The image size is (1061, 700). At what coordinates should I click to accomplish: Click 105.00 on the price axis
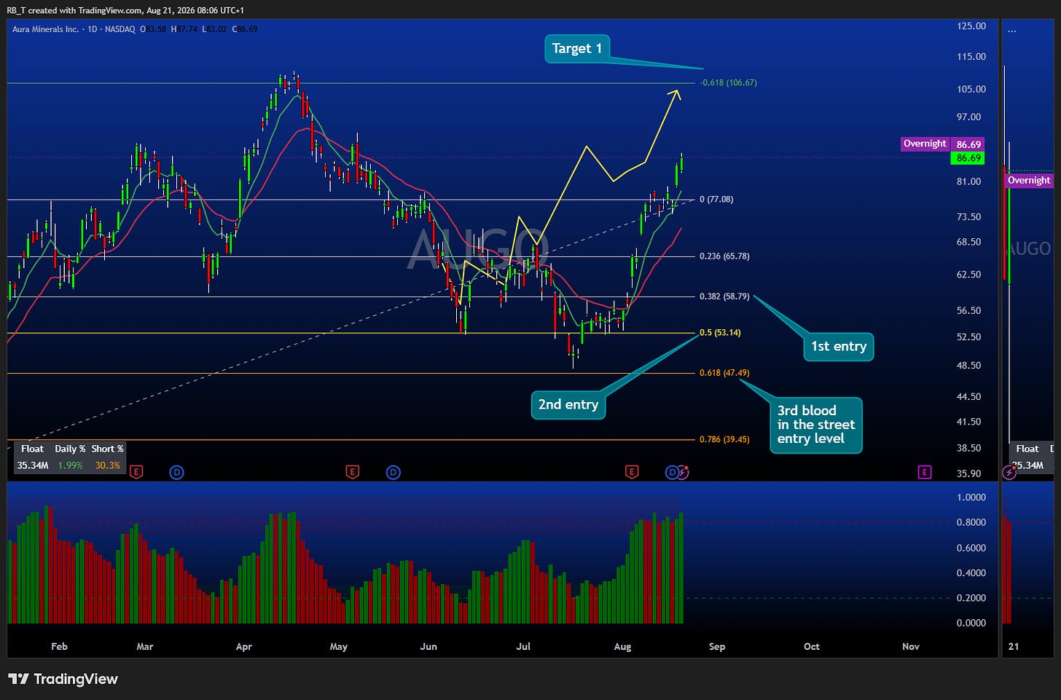[971, 89]
